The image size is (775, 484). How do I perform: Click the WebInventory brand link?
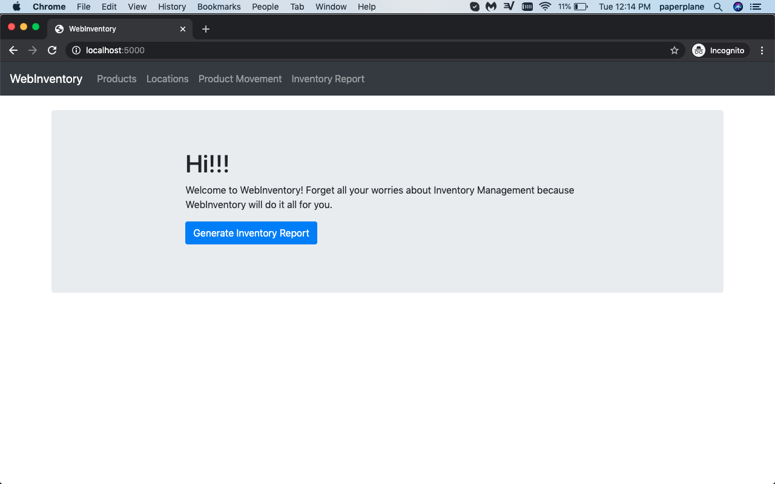click(x=46, y=79)
